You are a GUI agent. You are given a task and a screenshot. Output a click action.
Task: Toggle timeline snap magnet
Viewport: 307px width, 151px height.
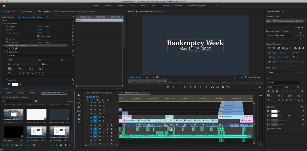pos(92,100)
